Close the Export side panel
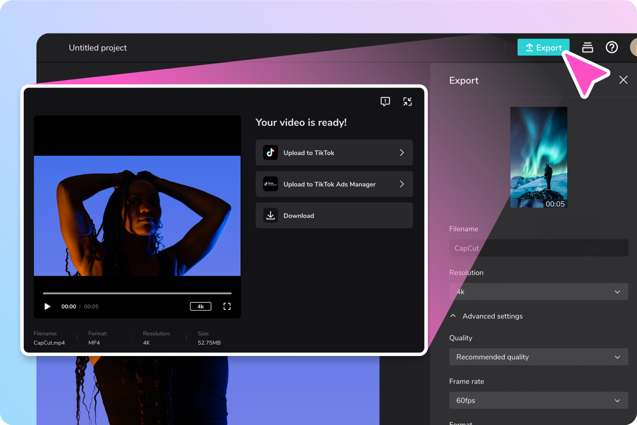The width and height of the screenshot is (637, 425). (x=623, y=80)
